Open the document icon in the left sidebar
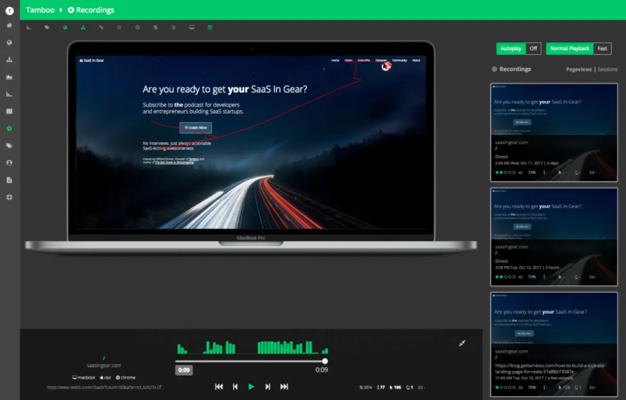The width and height of the screenshot is (626, 400). click(x=9, y=180)
